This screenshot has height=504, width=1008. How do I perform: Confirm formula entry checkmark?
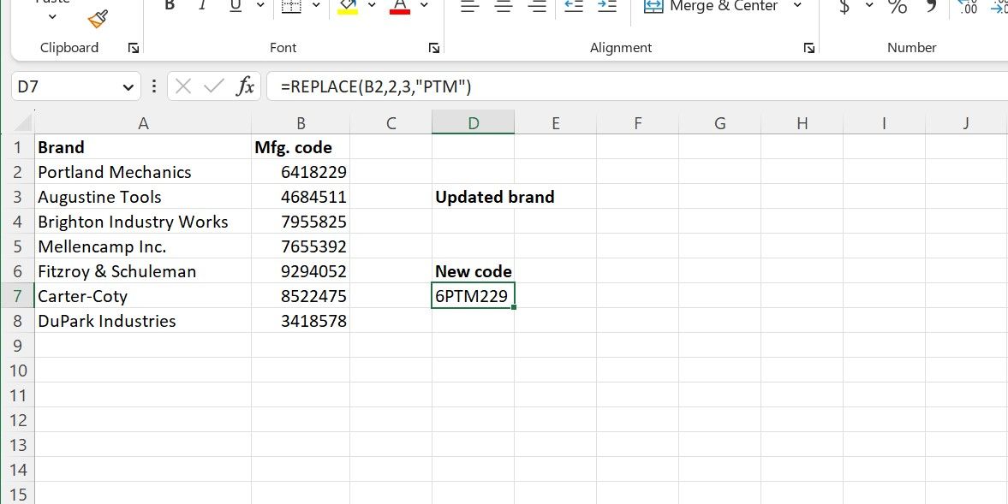pyautogui.click(x=213, y=86)
